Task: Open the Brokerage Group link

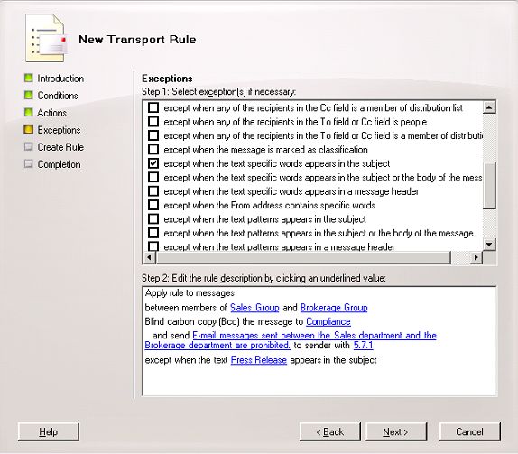Action: [334, 308]
